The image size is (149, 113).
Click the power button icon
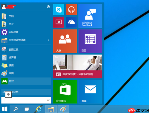[48, 6]
